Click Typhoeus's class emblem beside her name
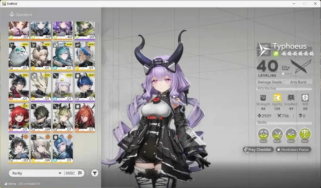The width and height of the screenshot is (321, 188). click(x=264, y=49)
